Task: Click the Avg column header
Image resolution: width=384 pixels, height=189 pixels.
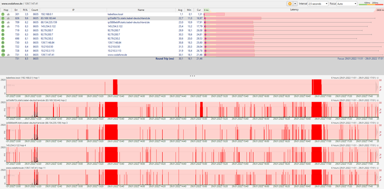Action: pos(180,10)
